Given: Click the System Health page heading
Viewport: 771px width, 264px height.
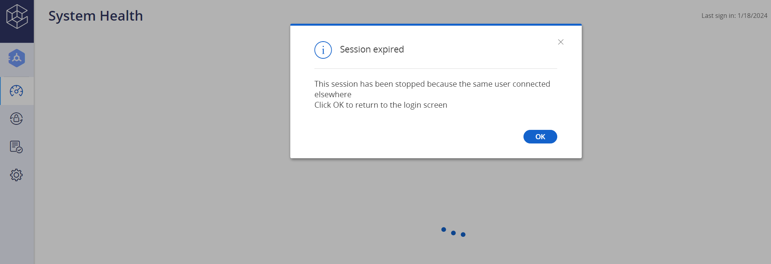Looking at the screenshot, I should (x=96, y=16).
